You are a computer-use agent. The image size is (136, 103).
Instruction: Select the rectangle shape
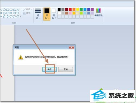point(8,10)
